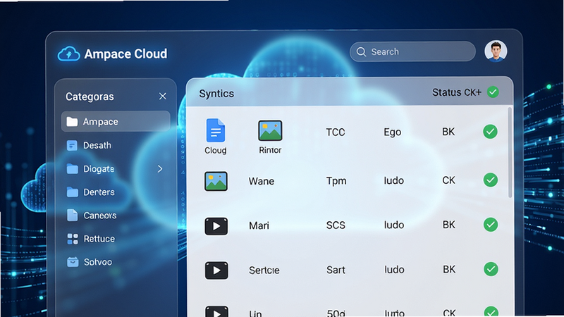Focus the Search input field

[x=412, y=51]
